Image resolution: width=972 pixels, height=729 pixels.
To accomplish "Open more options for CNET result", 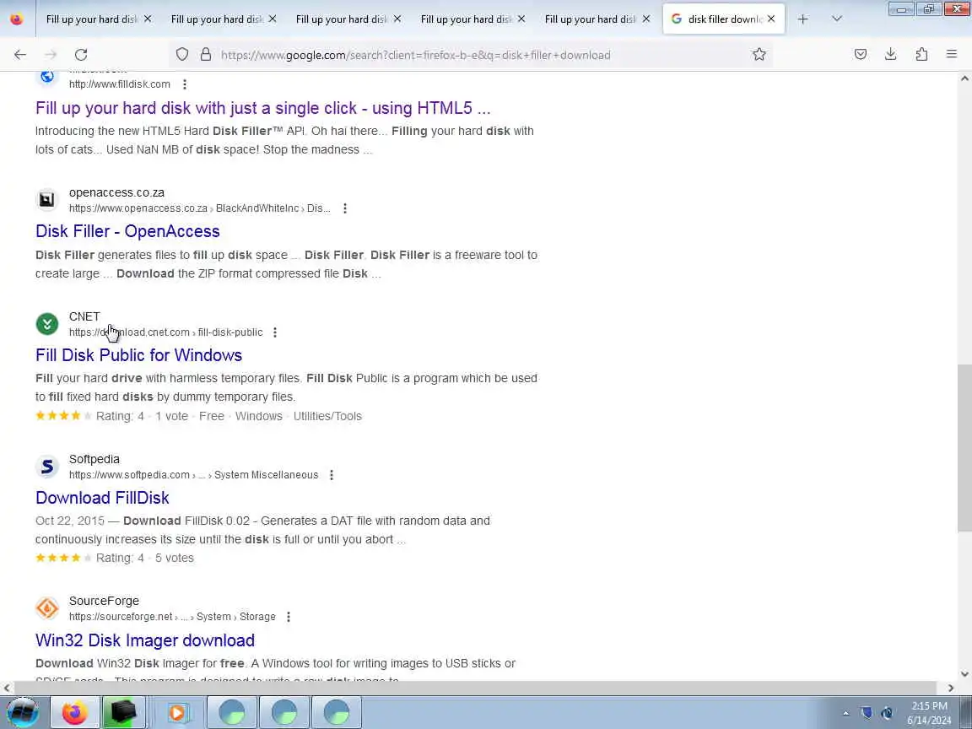I will tap(274, 332).
